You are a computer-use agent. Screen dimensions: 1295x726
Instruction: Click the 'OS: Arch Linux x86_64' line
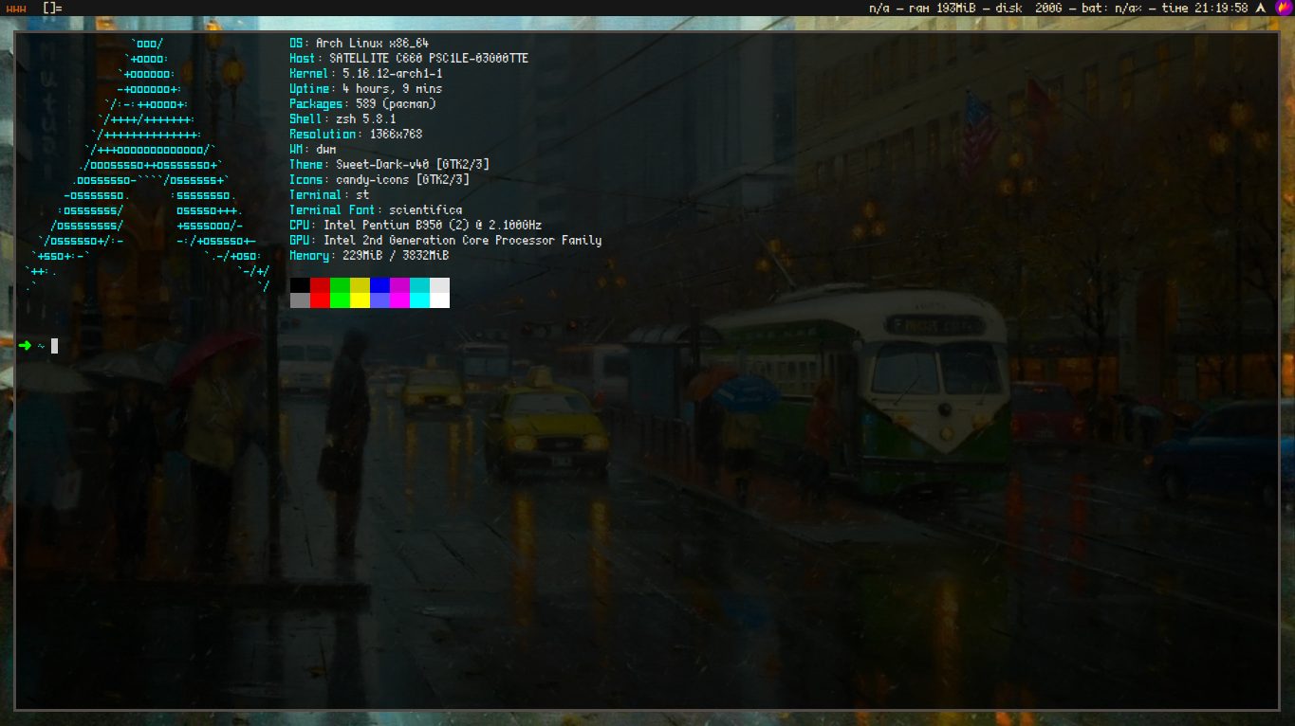360,44
